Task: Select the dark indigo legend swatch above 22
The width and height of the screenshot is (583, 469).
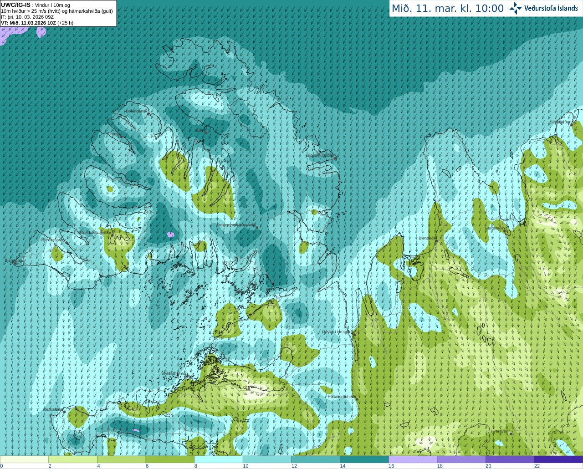Action: coord(558,459)
